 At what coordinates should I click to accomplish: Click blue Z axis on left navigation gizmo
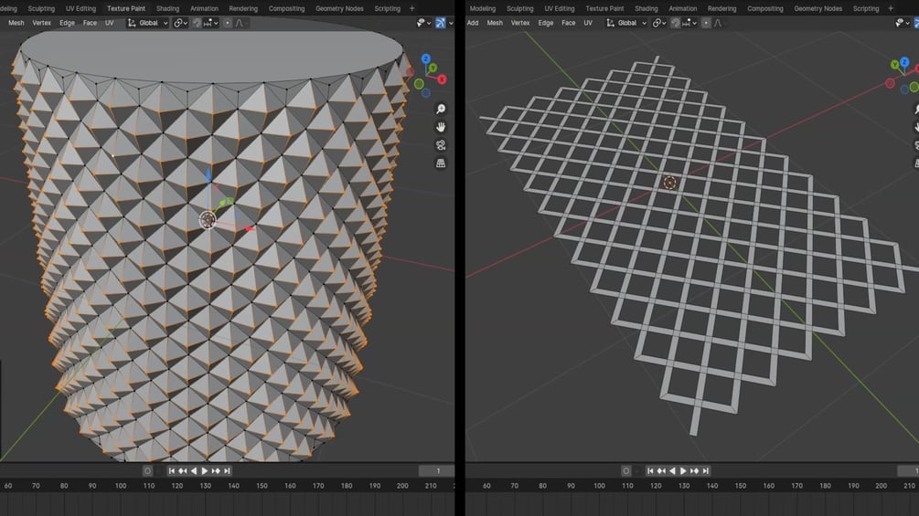[426, 59]
